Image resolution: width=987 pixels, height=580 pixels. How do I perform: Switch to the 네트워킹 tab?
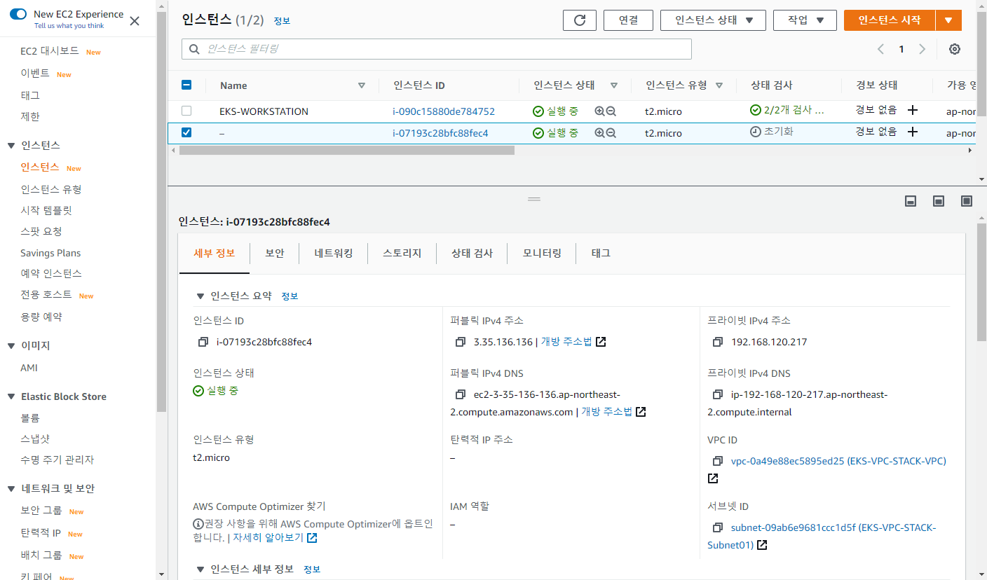334,253
